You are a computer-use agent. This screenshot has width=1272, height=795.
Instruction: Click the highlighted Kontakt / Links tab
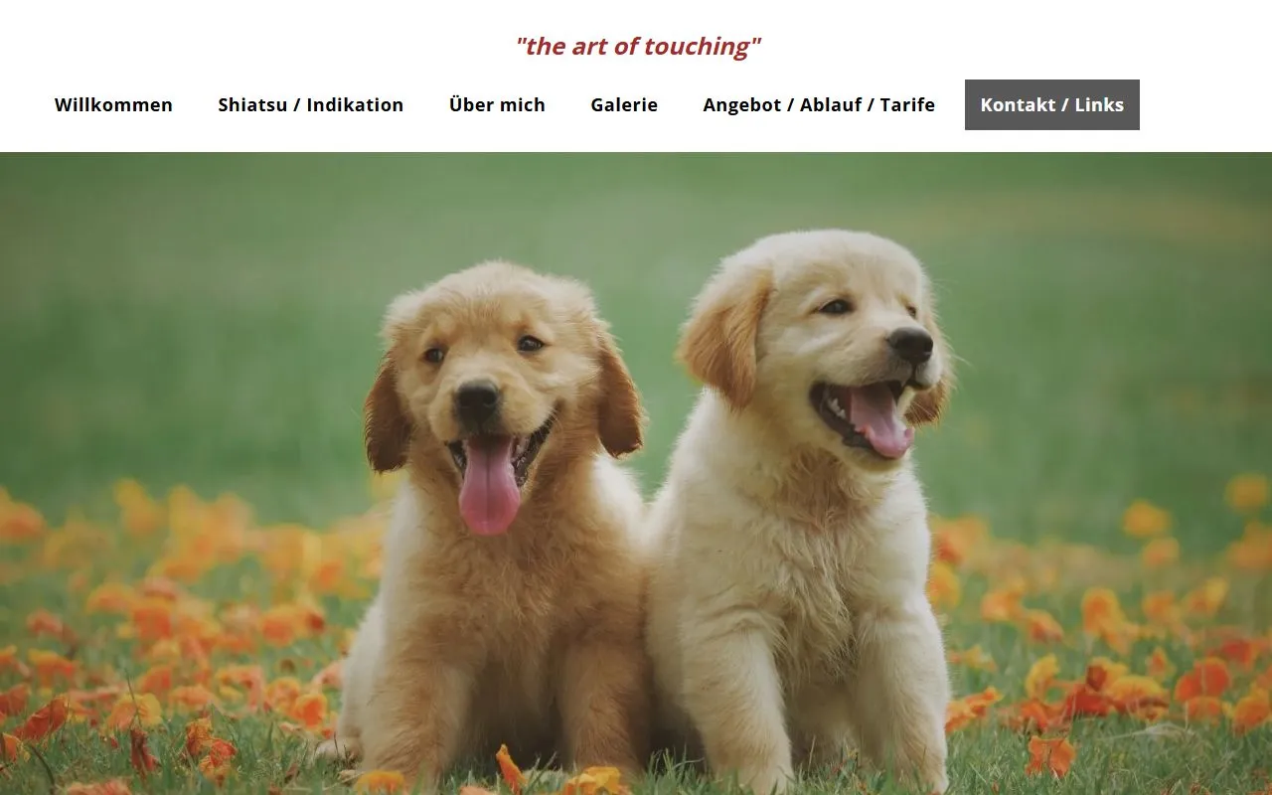1052,104
